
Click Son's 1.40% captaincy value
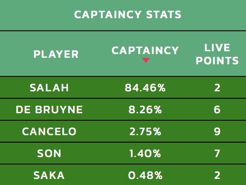(x=145, y=153)
